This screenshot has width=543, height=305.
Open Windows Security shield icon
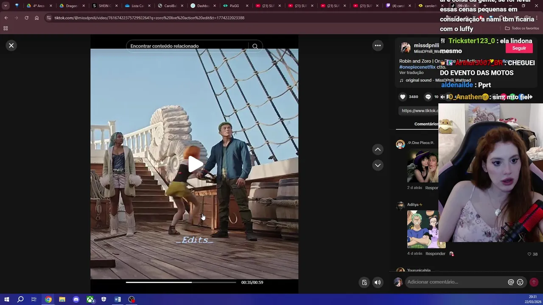[104, 299]
